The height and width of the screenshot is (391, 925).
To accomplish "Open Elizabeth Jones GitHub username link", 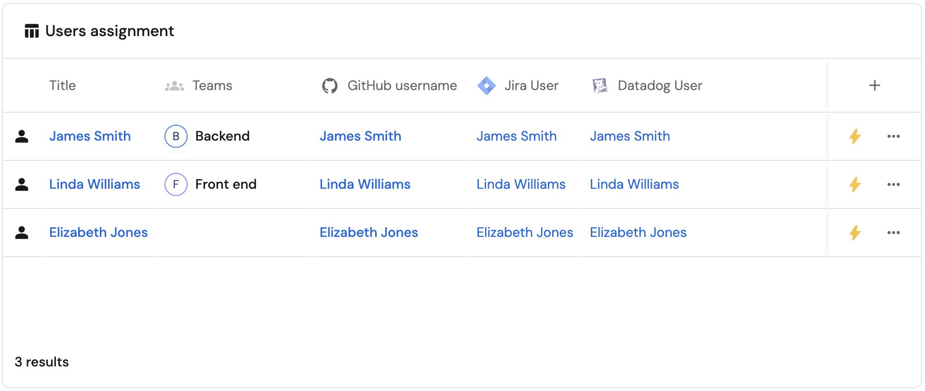I will [x=368, y=233].
